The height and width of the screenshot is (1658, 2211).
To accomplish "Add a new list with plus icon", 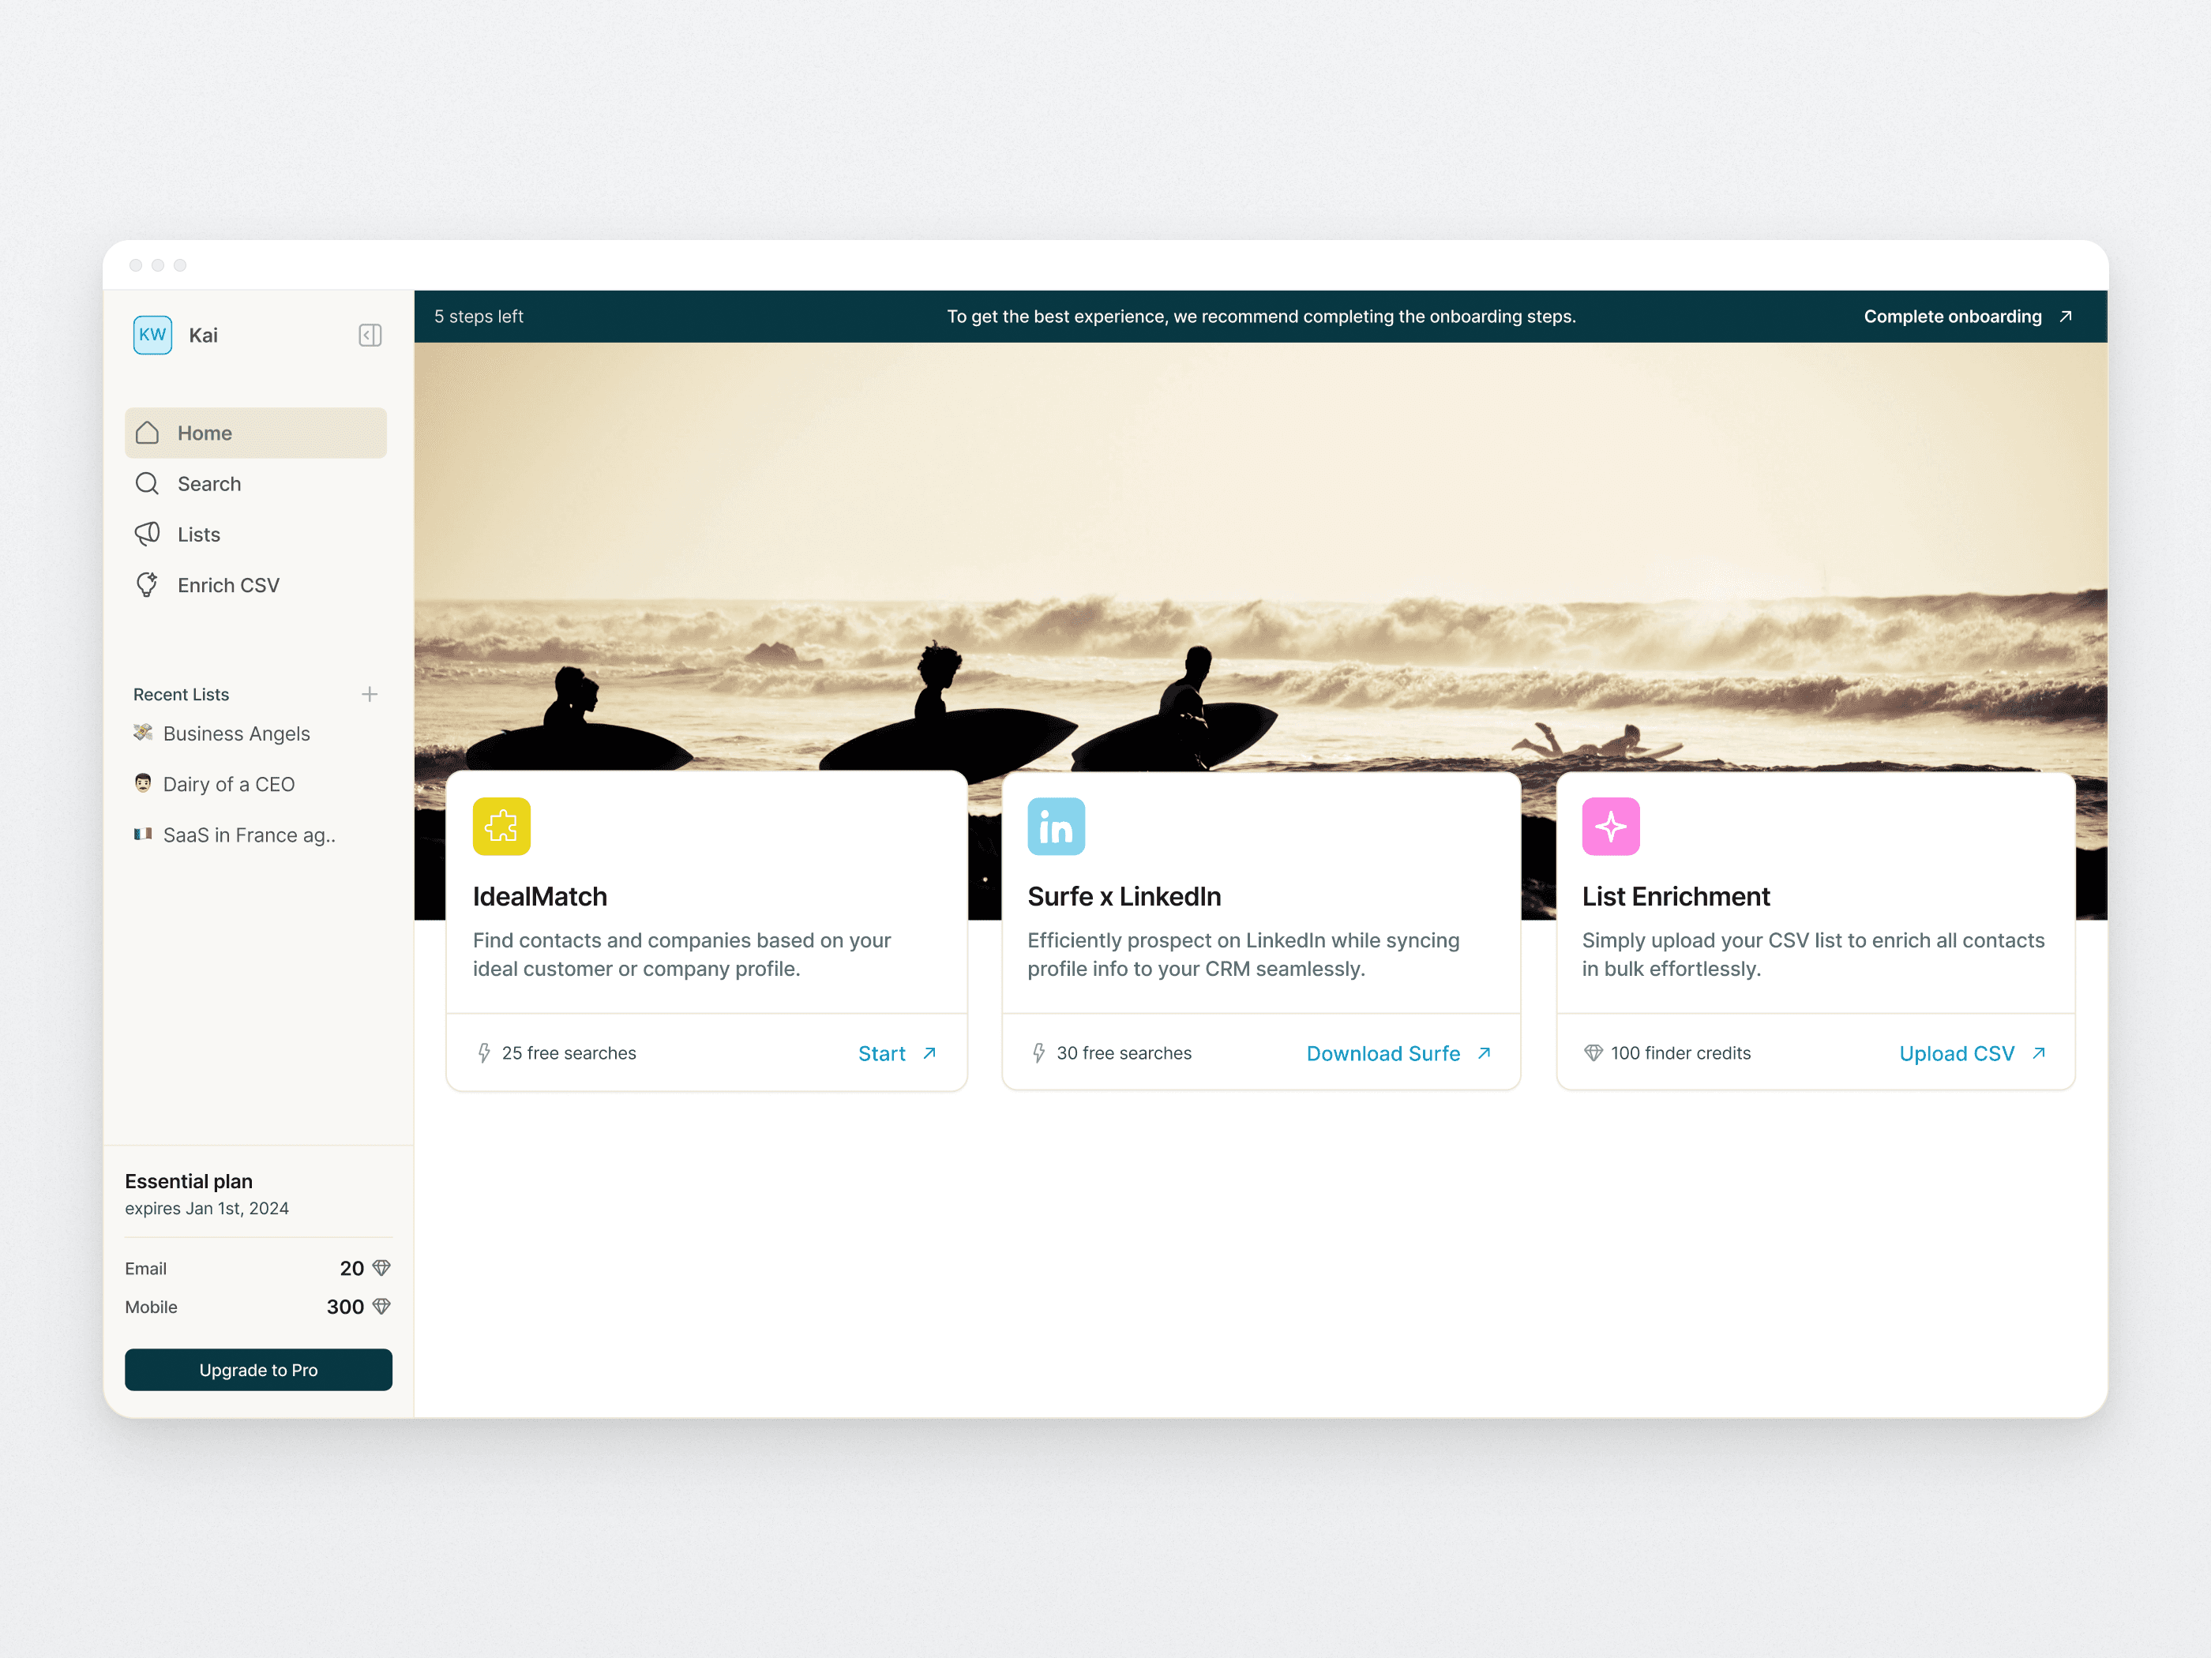I will click(370, 693).
